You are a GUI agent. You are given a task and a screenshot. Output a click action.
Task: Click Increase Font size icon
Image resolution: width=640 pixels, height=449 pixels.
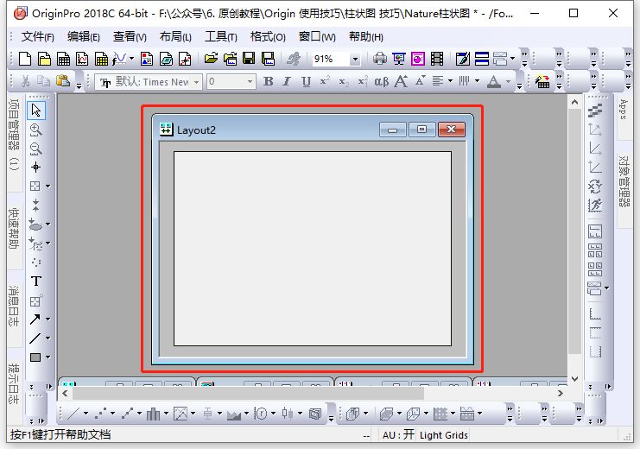[401, 82]
